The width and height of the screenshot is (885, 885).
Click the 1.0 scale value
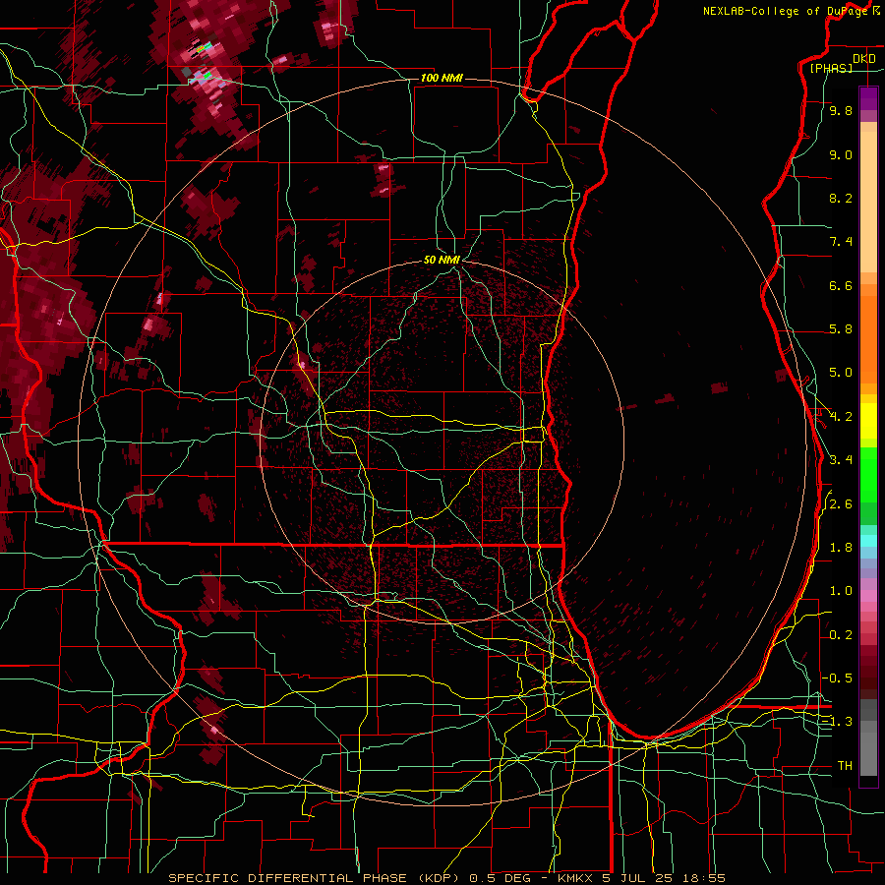pyautogui.click(x=841, y=591)
